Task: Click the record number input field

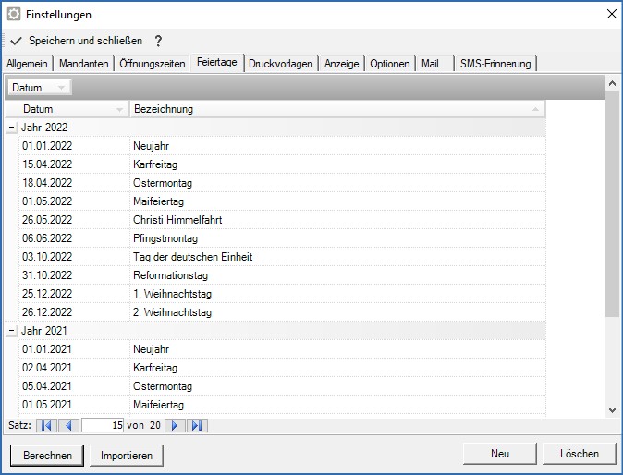Action: pos(103,426)
